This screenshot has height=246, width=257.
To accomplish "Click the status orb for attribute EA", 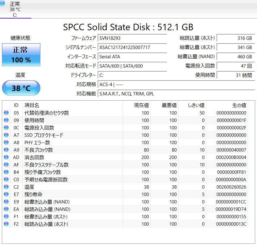I will (6, 209).
